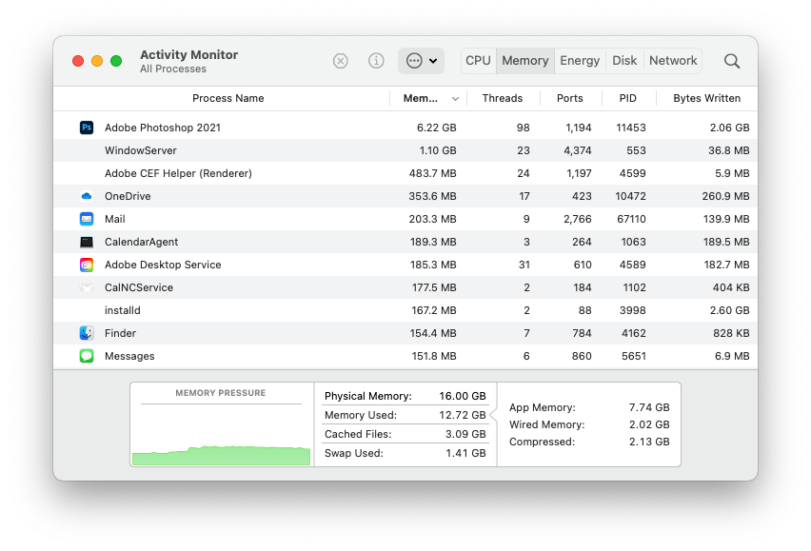This screenshot has height=551, width=811.
Task: Click the Adobe Desktop Service icon
Action: 87,265
